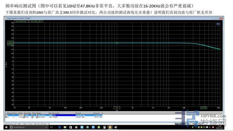
Task: Open the Windows Store taskbar icon
Action: 71,127
